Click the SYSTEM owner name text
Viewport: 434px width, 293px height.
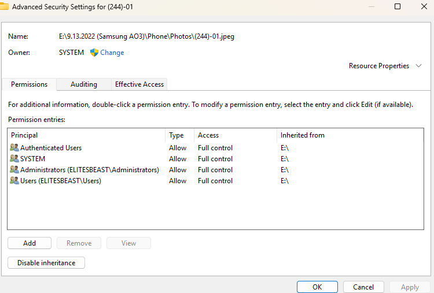coord(71,53)
